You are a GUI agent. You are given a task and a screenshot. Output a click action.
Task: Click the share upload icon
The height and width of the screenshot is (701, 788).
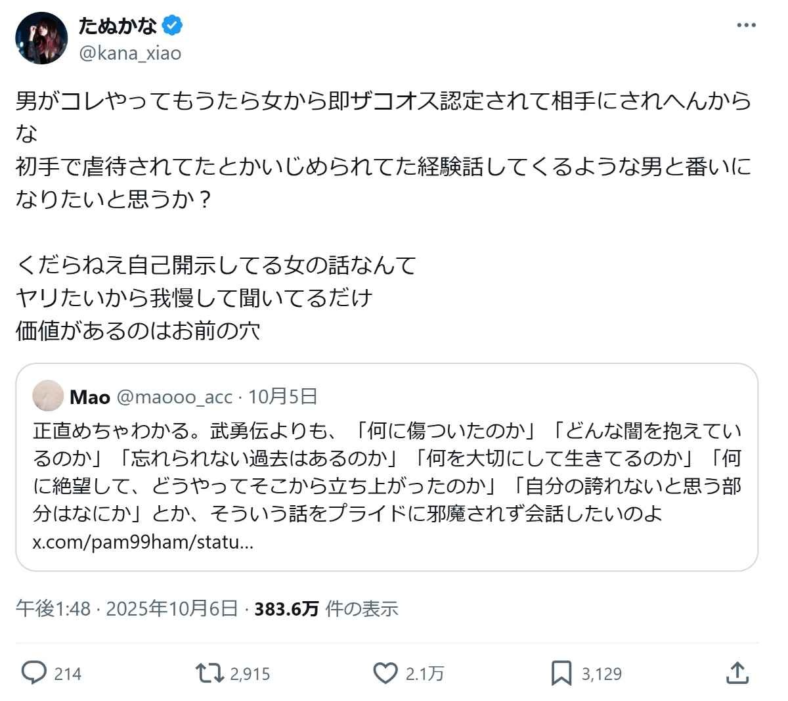coord(737,673)
